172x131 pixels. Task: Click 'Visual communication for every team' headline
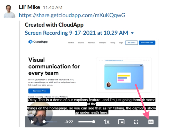click(x=54, y=66)
